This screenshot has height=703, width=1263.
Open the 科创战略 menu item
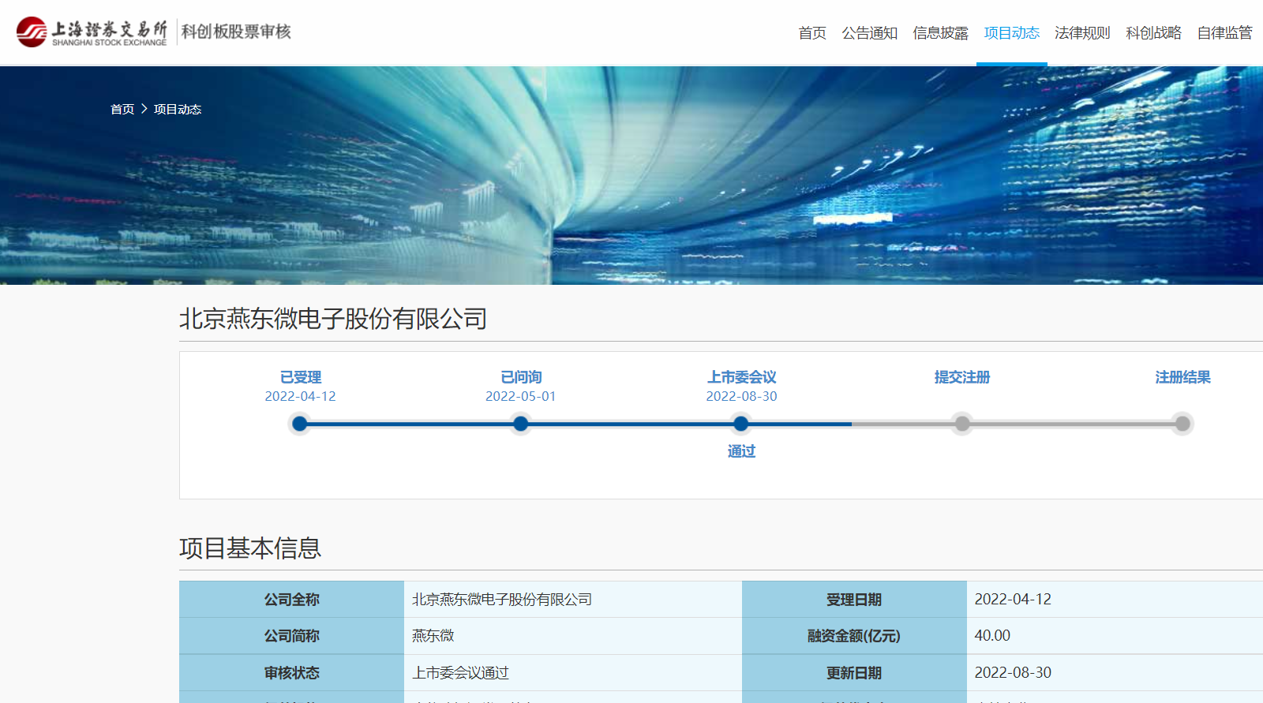pos(1153,33)
